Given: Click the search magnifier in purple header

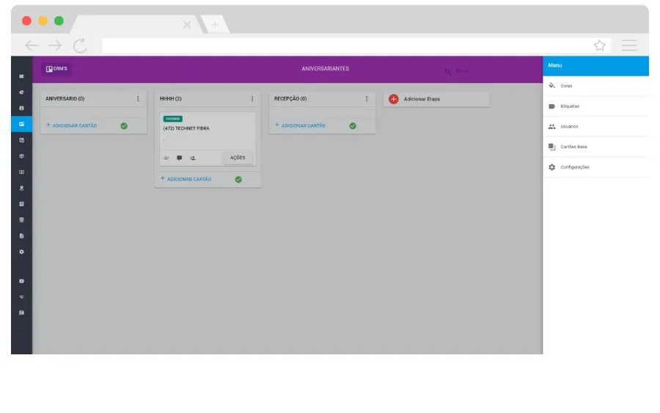Looking at the screenshot, I should (447, 71).
